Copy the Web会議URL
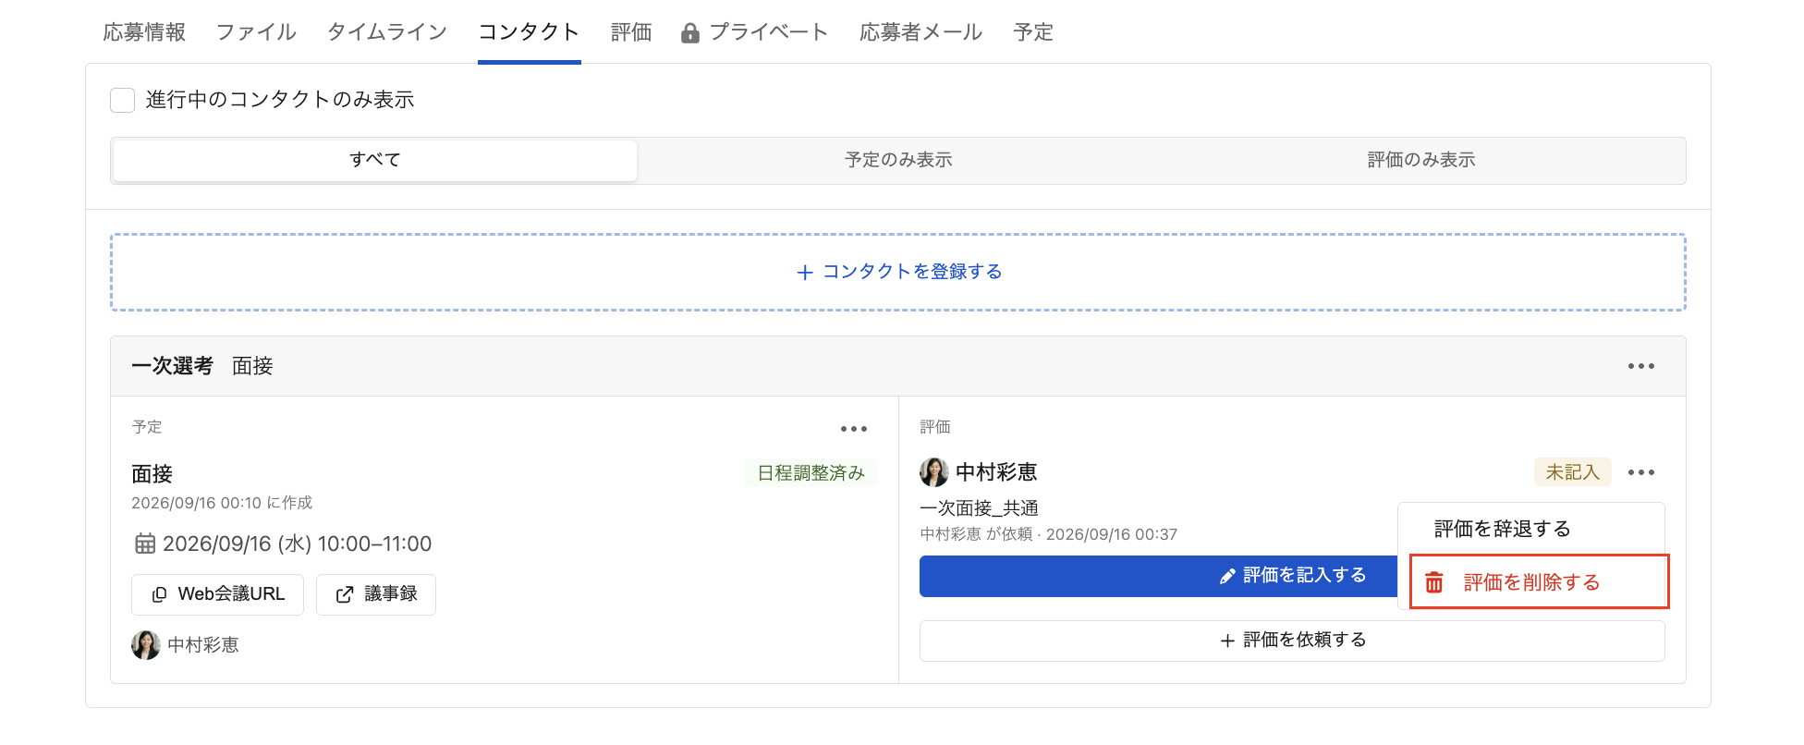This screenshot has height=745, width=1804. pyautogui.click(x=217, y=594)
